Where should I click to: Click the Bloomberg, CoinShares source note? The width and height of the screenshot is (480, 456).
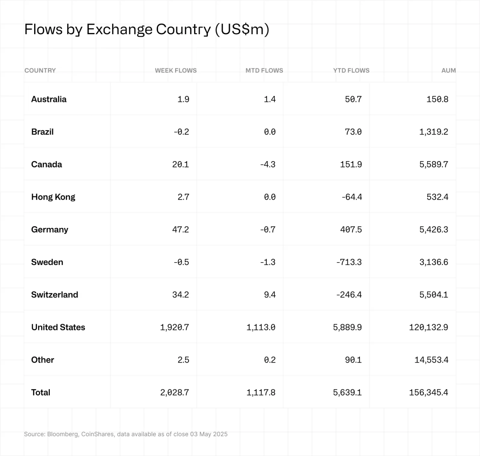125,434
